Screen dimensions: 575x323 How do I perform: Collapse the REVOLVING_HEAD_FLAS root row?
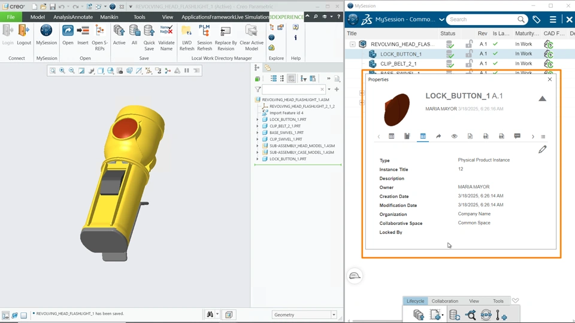point(352,44)
